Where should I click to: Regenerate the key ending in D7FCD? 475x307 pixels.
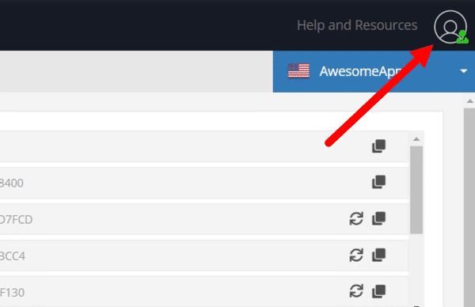356,218
